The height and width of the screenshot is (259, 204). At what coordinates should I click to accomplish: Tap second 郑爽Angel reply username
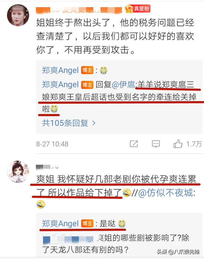pyautogui.click(x=60, y=85)
